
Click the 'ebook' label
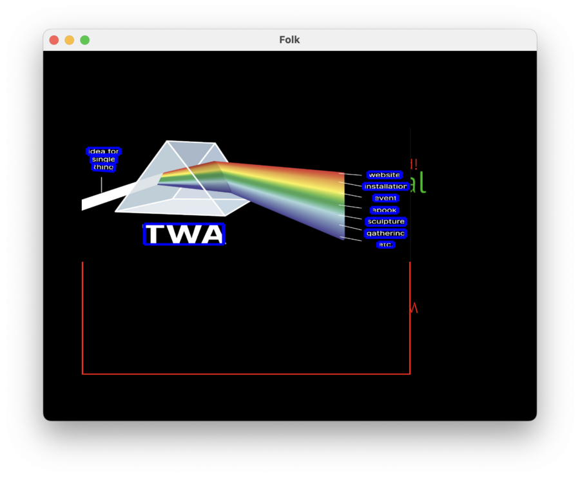point(384,210)
